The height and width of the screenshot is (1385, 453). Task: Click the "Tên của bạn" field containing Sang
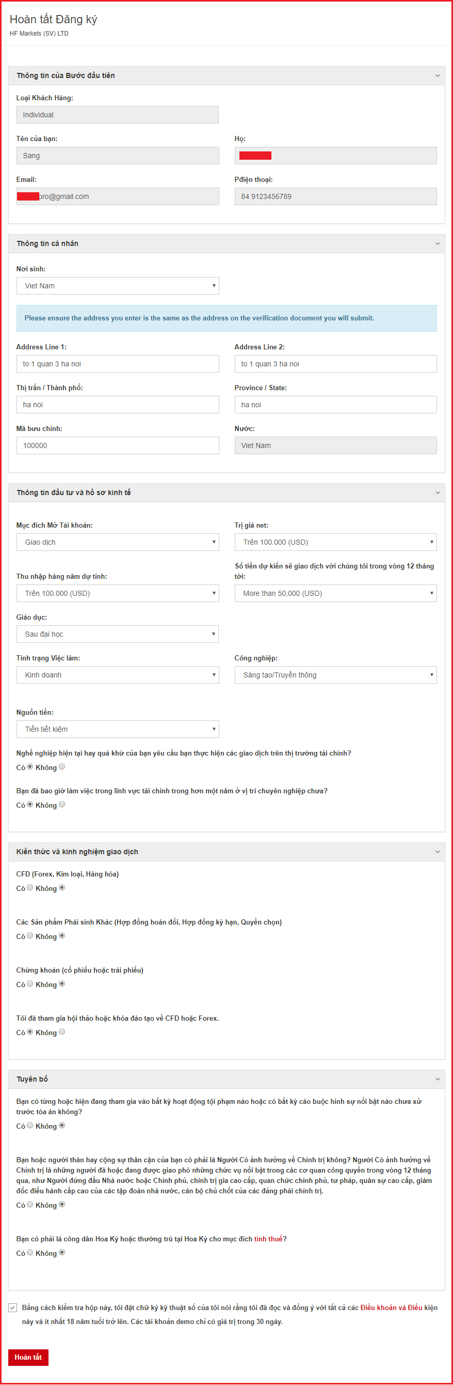coord(118,156)
